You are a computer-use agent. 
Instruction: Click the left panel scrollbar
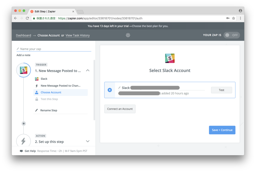tap(94, 90)
